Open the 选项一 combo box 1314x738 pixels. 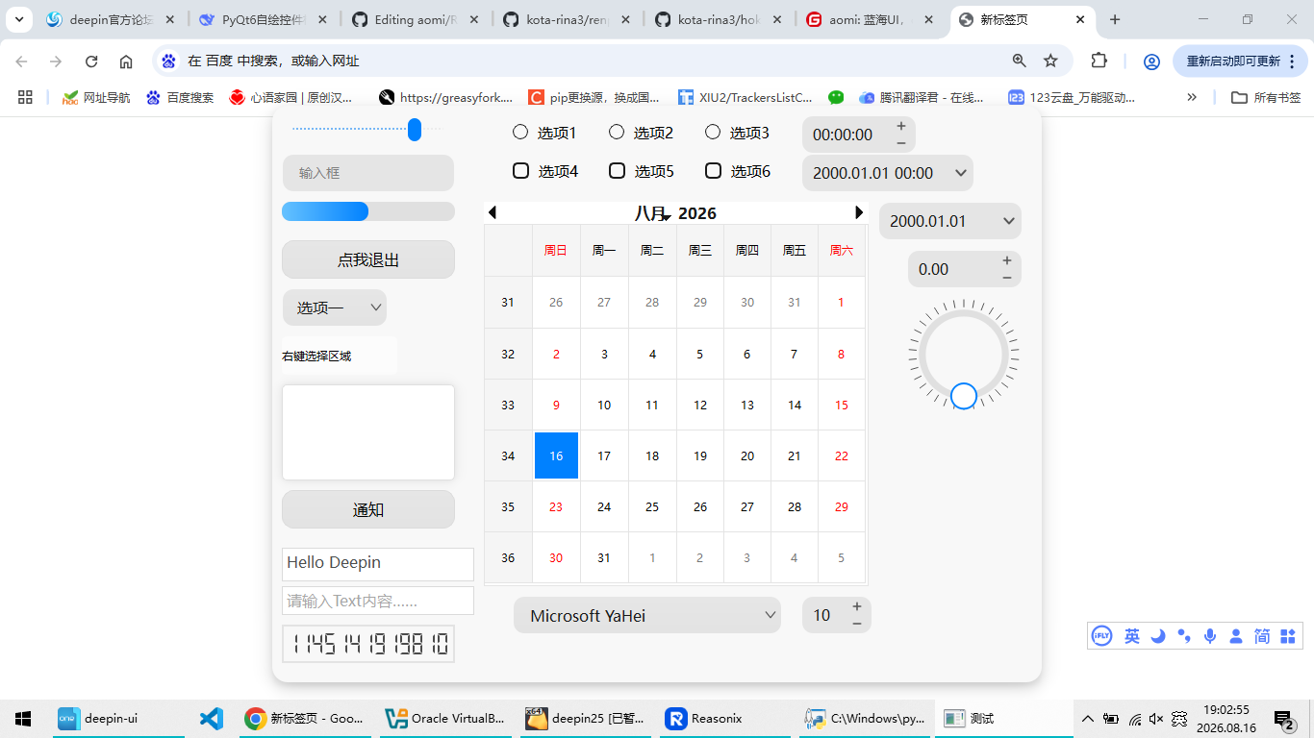(x=334, y=307)
